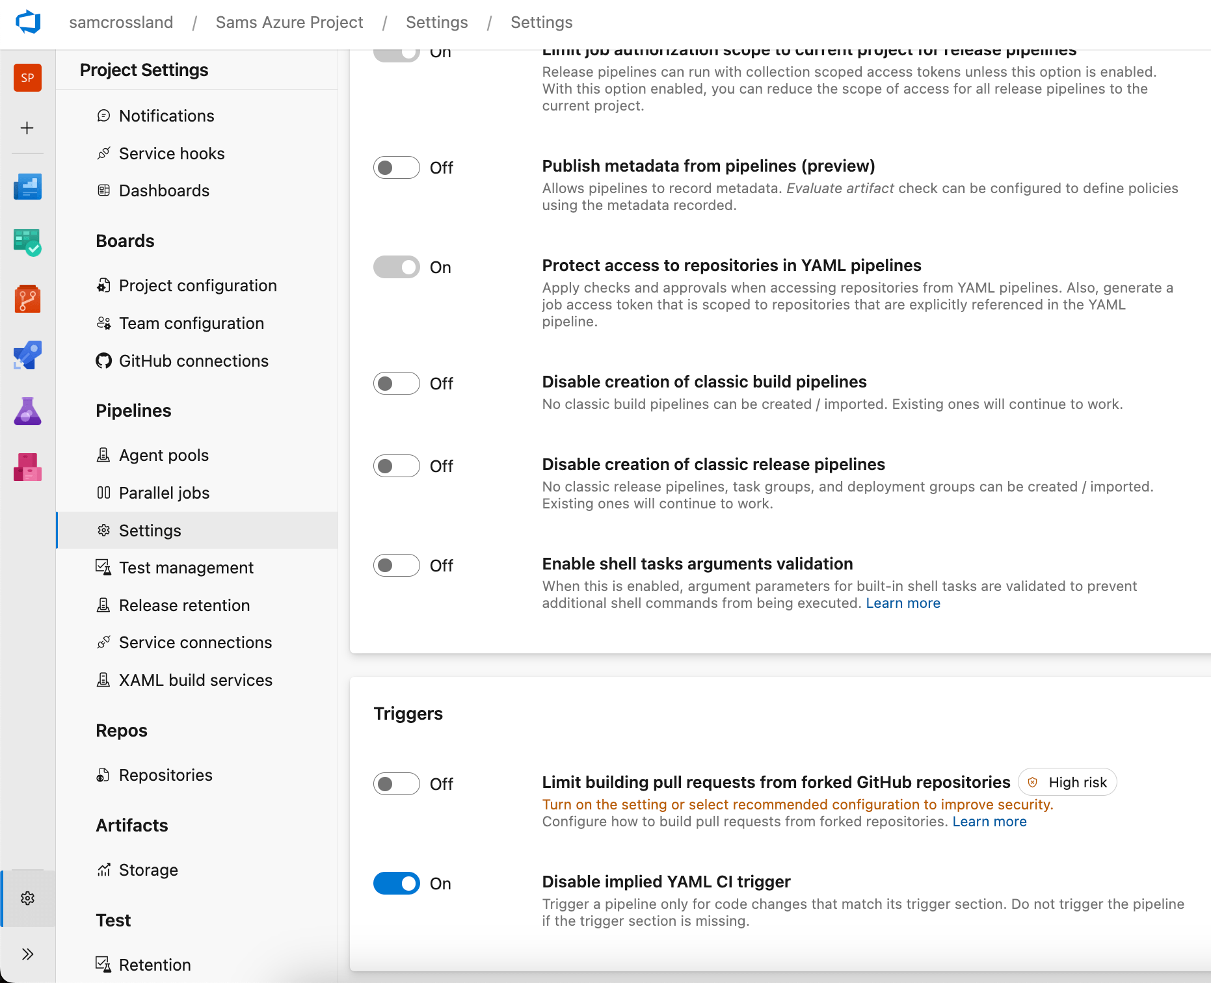Go to samcrossland organization breadcrumb
Screen dimensions: 1211x983
pos(121,22)
